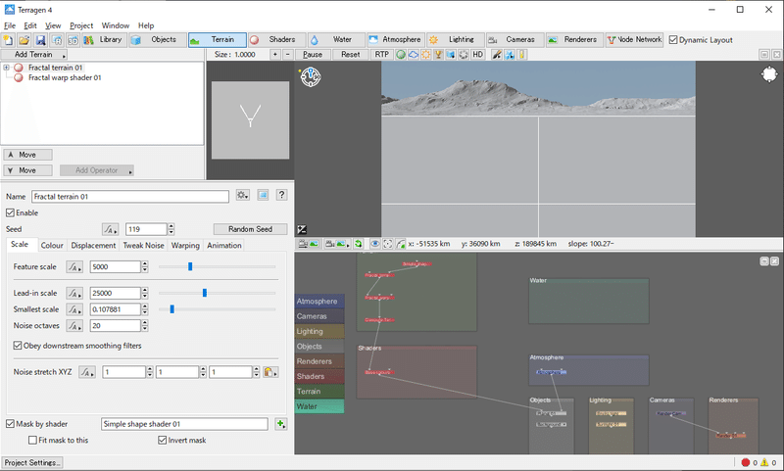
Task: Click the exposure plus-minus icon in preview
Action: 302,230
